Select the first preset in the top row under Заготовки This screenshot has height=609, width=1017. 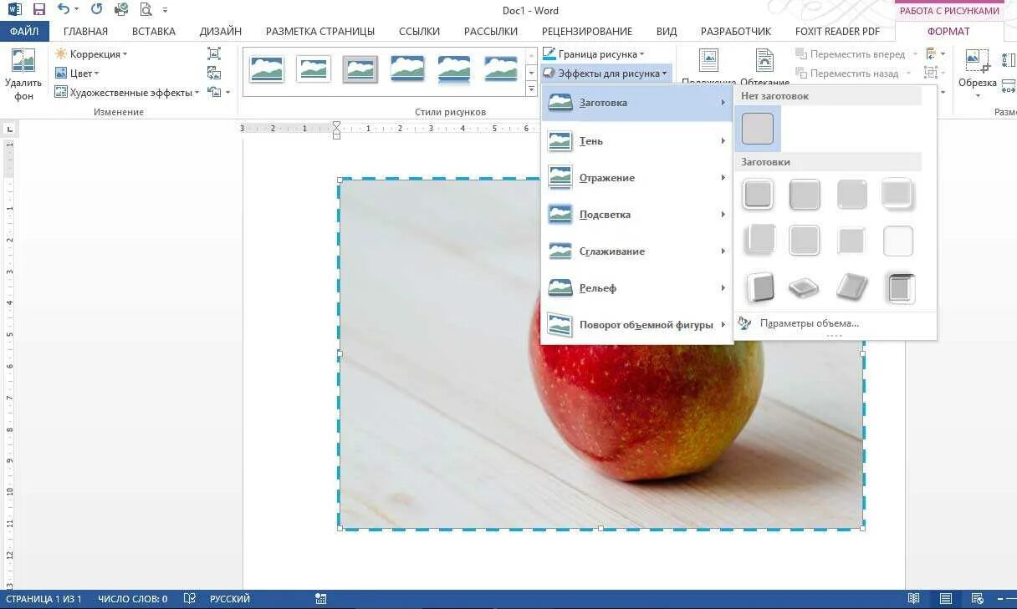tap(758, 195)
